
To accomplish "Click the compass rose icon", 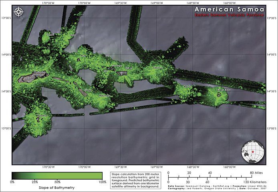I will point(18,12).
